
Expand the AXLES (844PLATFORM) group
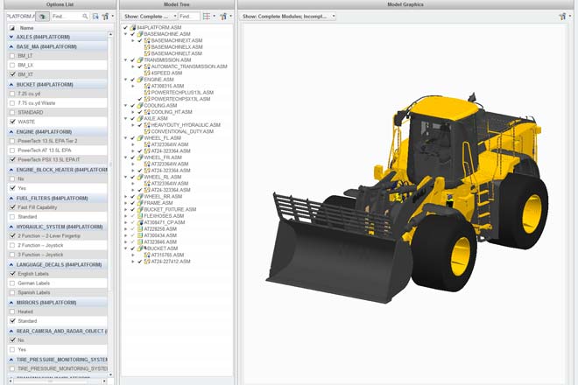(x=11, y=37)
